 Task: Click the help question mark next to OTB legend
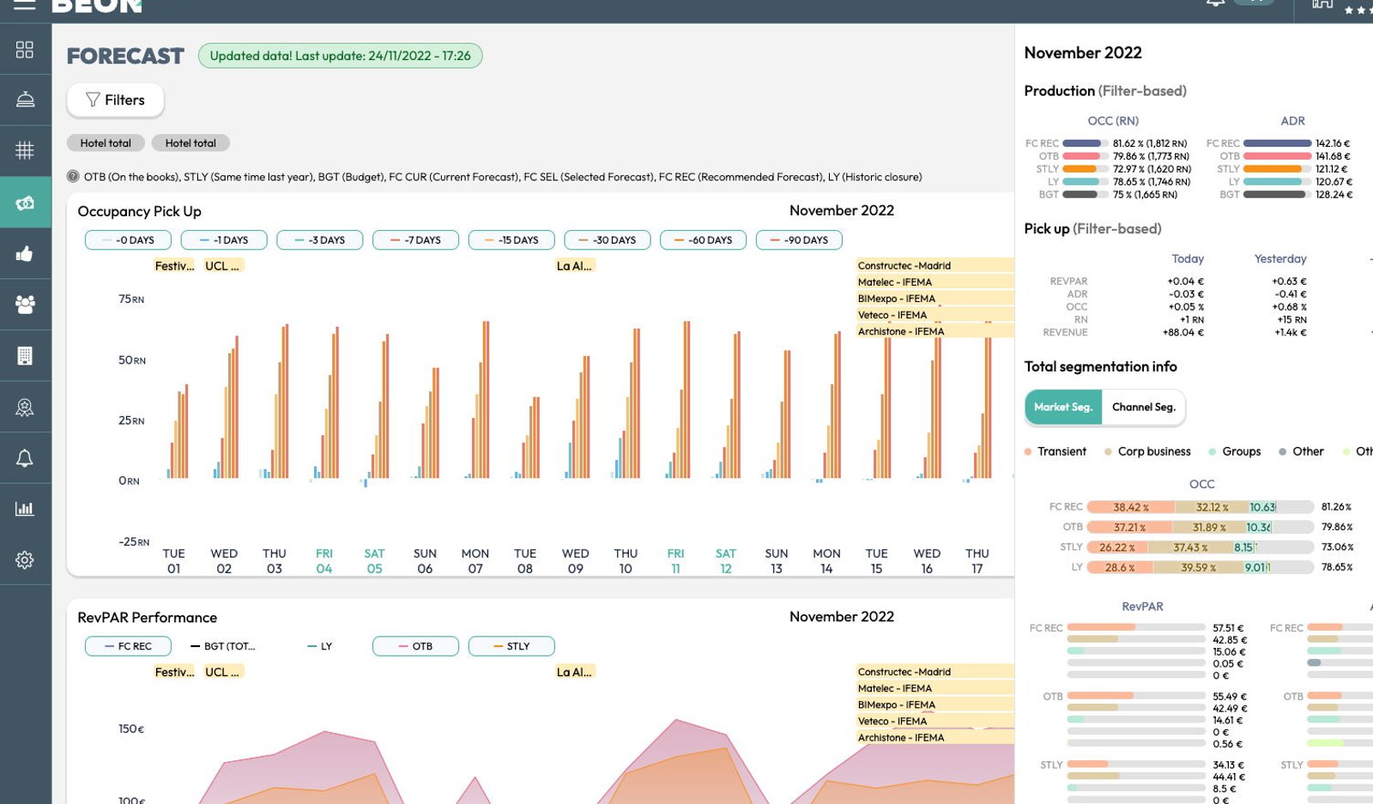[73, 177]
